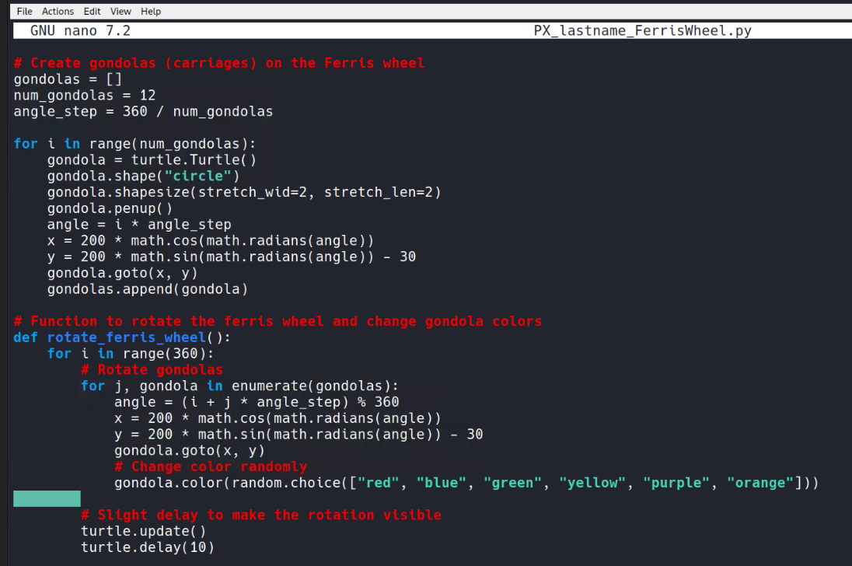Click the '# Rotate gondolas' comment
This screenshot has height=566, width=852.
point(152,369)
